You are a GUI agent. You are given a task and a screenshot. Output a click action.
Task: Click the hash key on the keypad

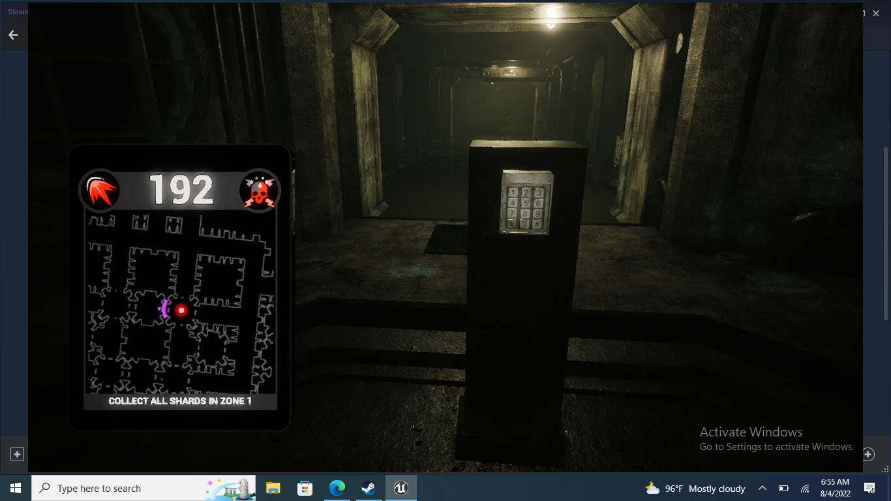[x=537, y=224]
